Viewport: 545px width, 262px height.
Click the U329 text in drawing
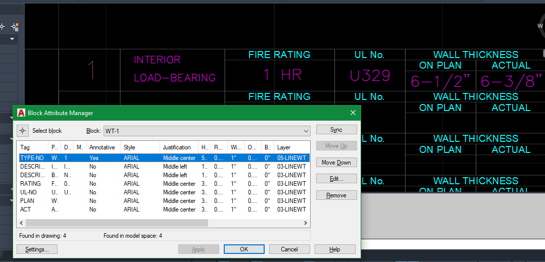pos(370,76)
